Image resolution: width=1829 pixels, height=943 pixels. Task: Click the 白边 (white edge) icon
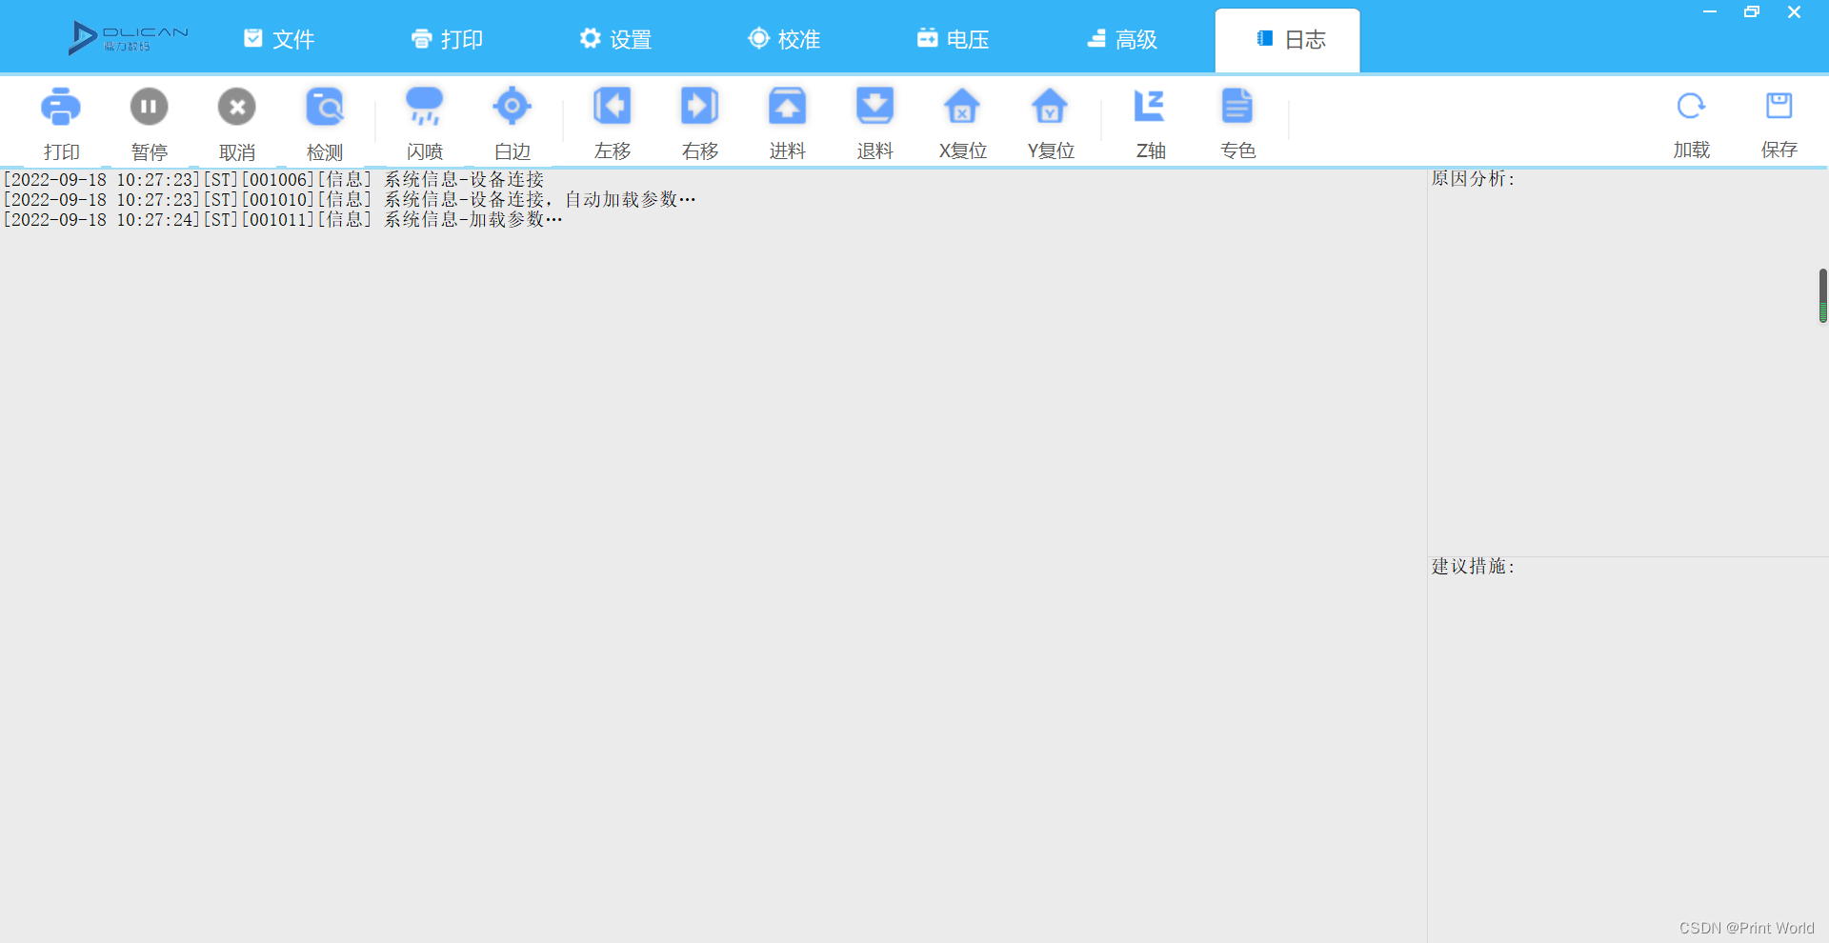[x=512, y=121]
